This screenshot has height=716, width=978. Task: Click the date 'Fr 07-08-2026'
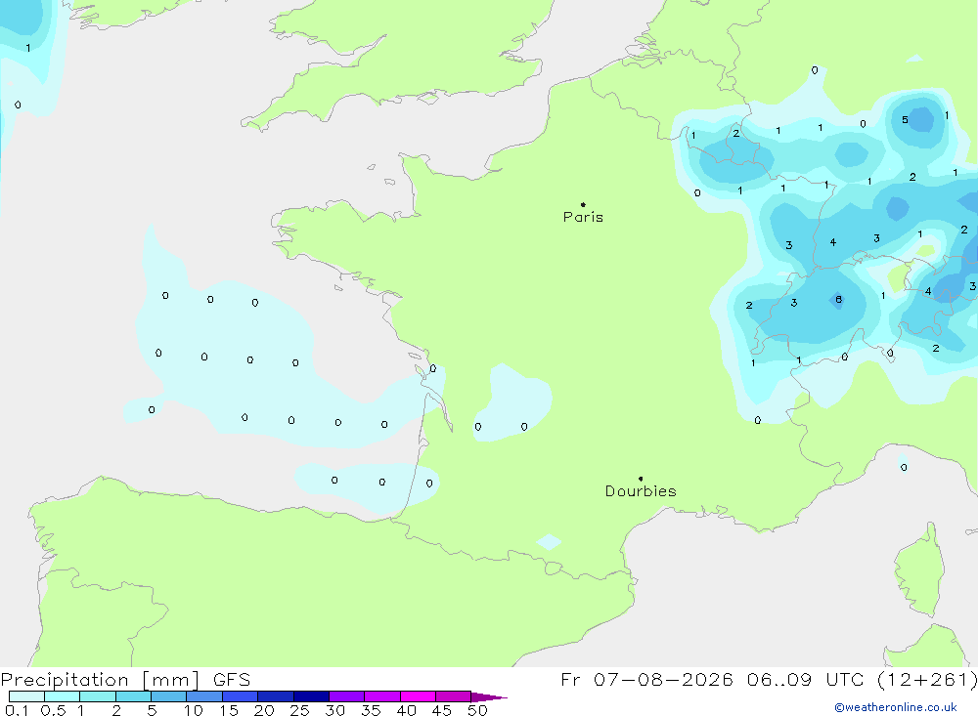[646, 680]
